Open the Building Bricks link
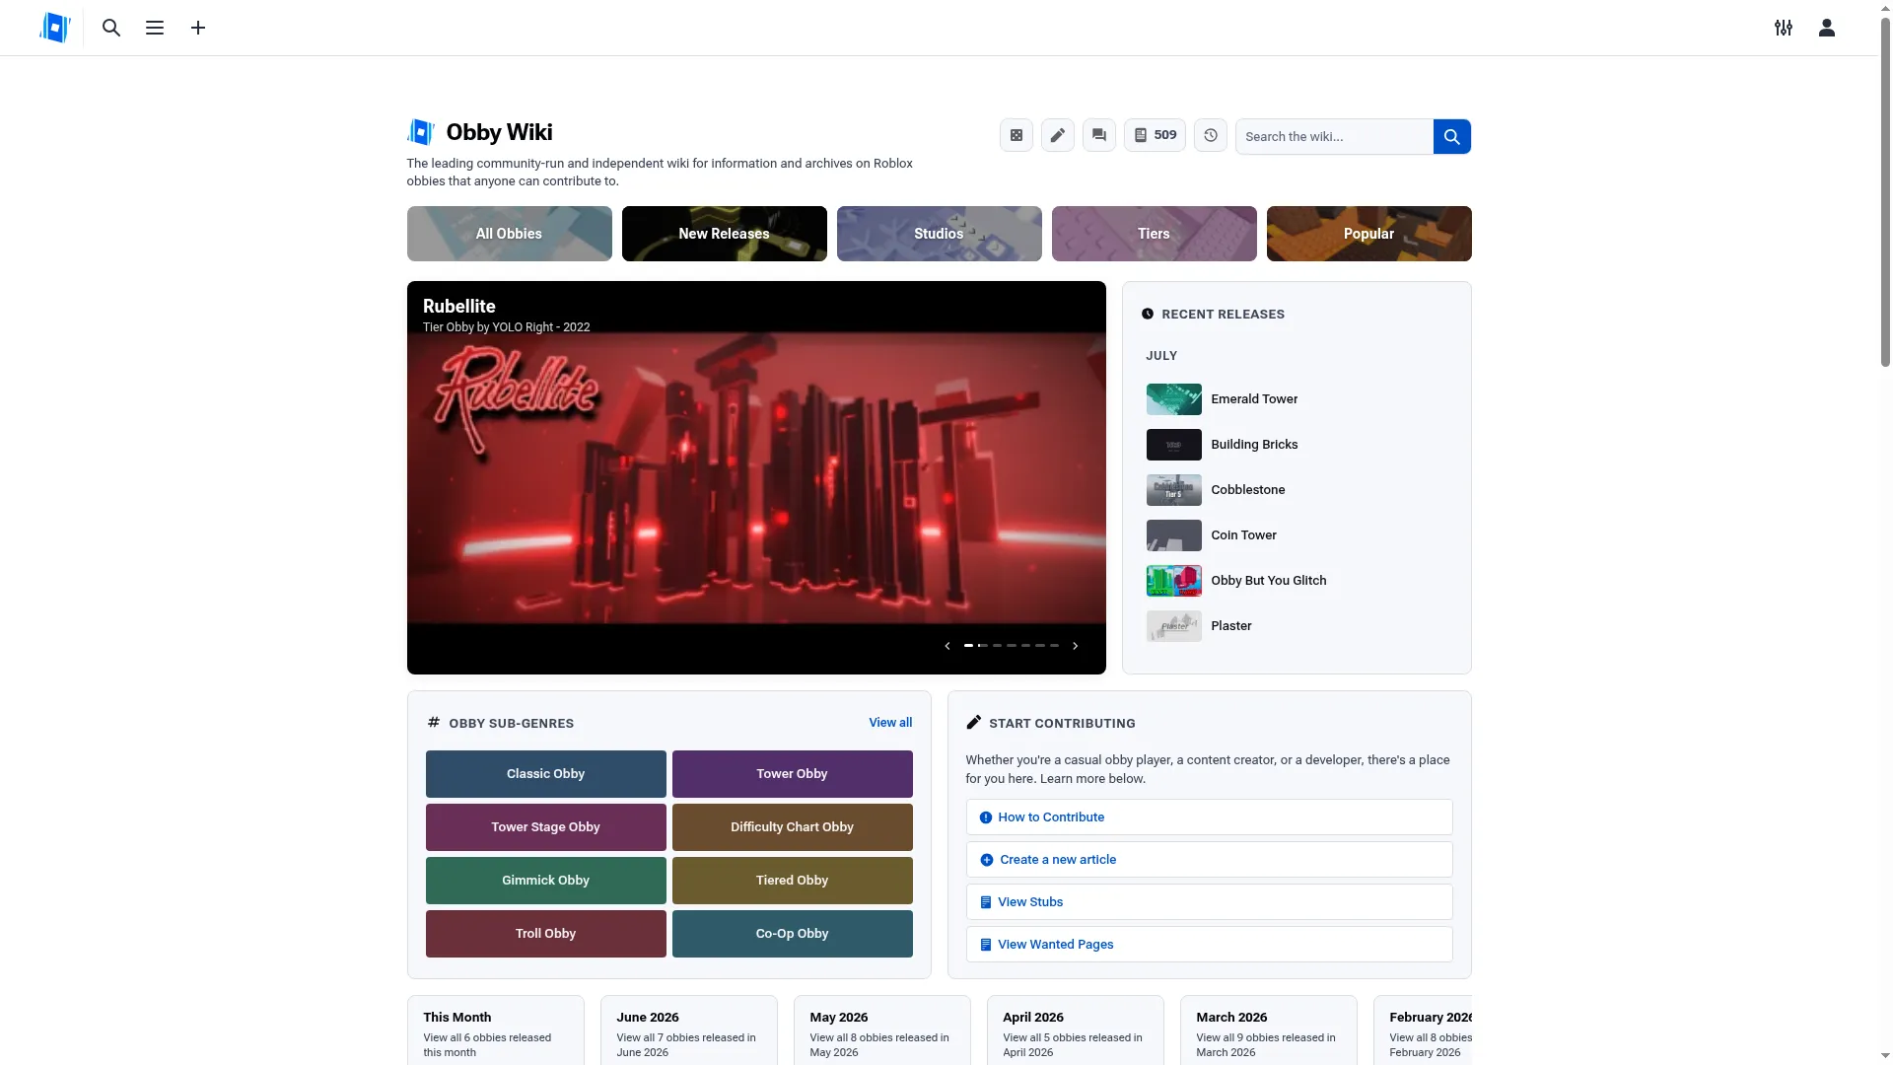 1254,445
